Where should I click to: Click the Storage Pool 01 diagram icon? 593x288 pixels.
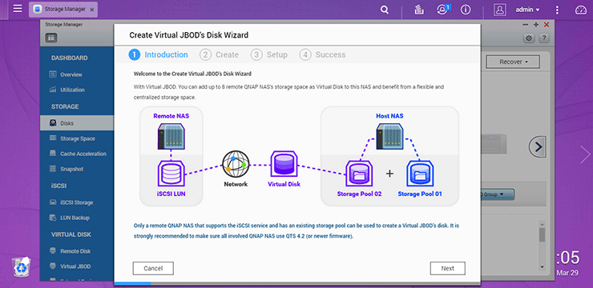tap(420, 174)
